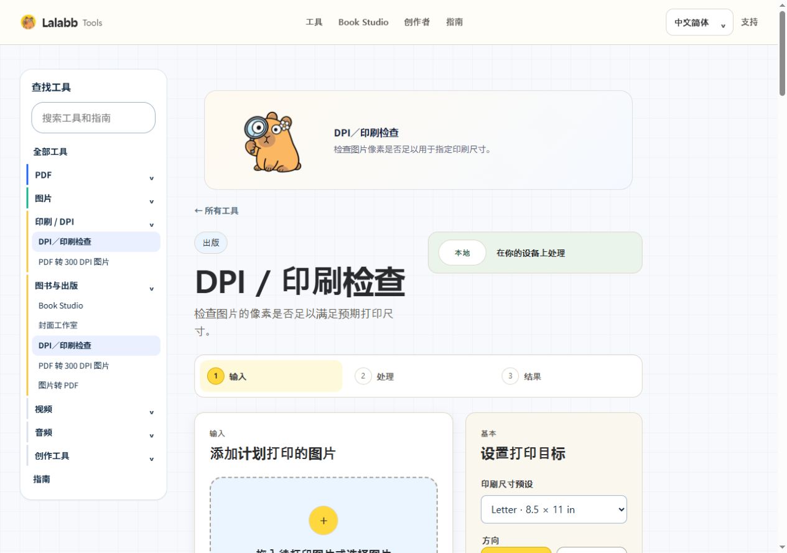The width and height of the screenshot is (787, 553).
Task: Expand the 音频 sidebar category
Action: click(94, 432)
